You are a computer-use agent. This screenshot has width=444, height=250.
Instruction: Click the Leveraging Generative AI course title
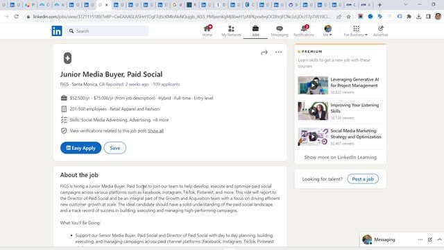(x=355, y=83)
